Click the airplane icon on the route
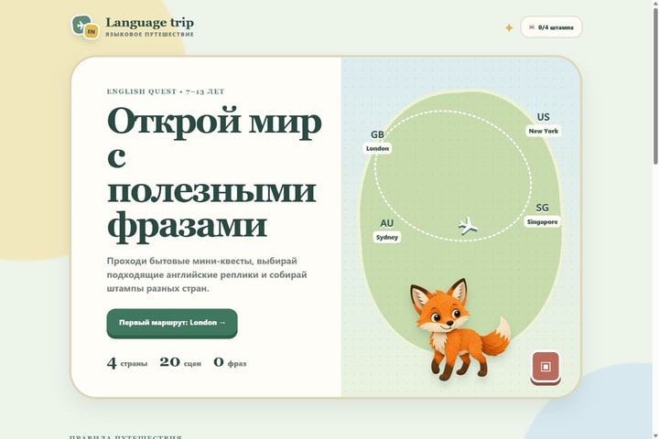 click(468, 226)
